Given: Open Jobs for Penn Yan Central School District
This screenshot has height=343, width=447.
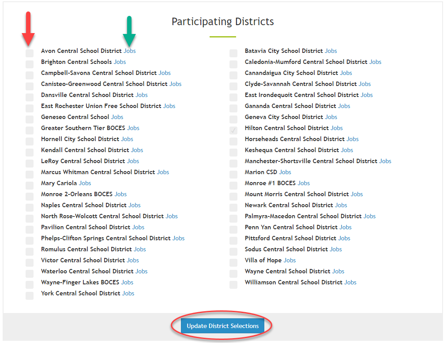Looking at the screenshot, I should [345, 227].
